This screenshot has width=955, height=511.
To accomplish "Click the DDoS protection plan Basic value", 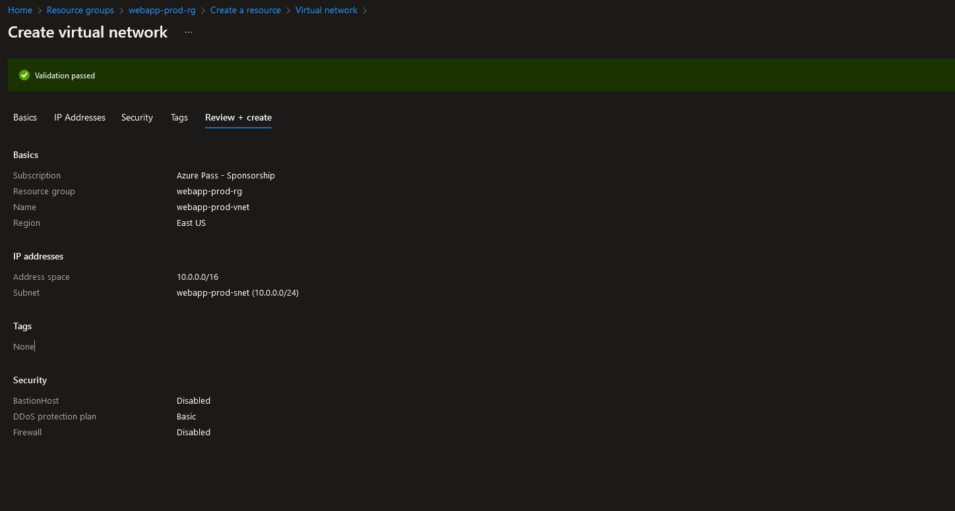I will 186,417.
